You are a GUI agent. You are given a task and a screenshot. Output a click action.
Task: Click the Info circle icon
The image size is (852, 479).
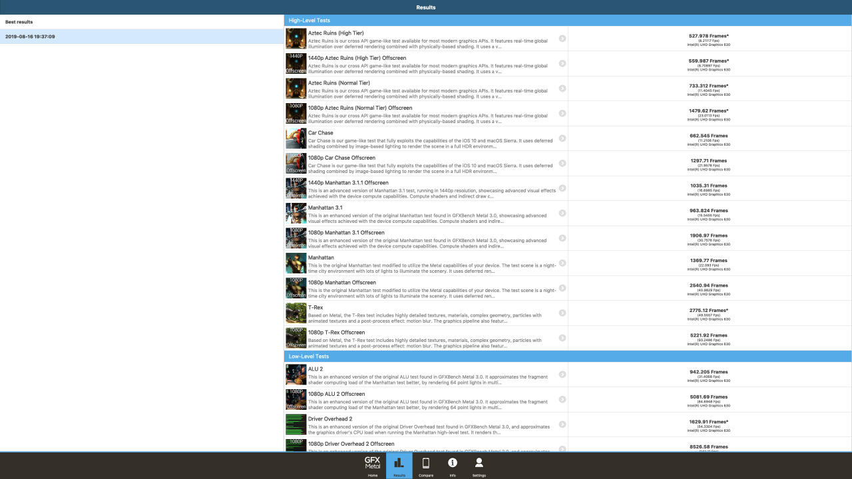pos(453,466)
